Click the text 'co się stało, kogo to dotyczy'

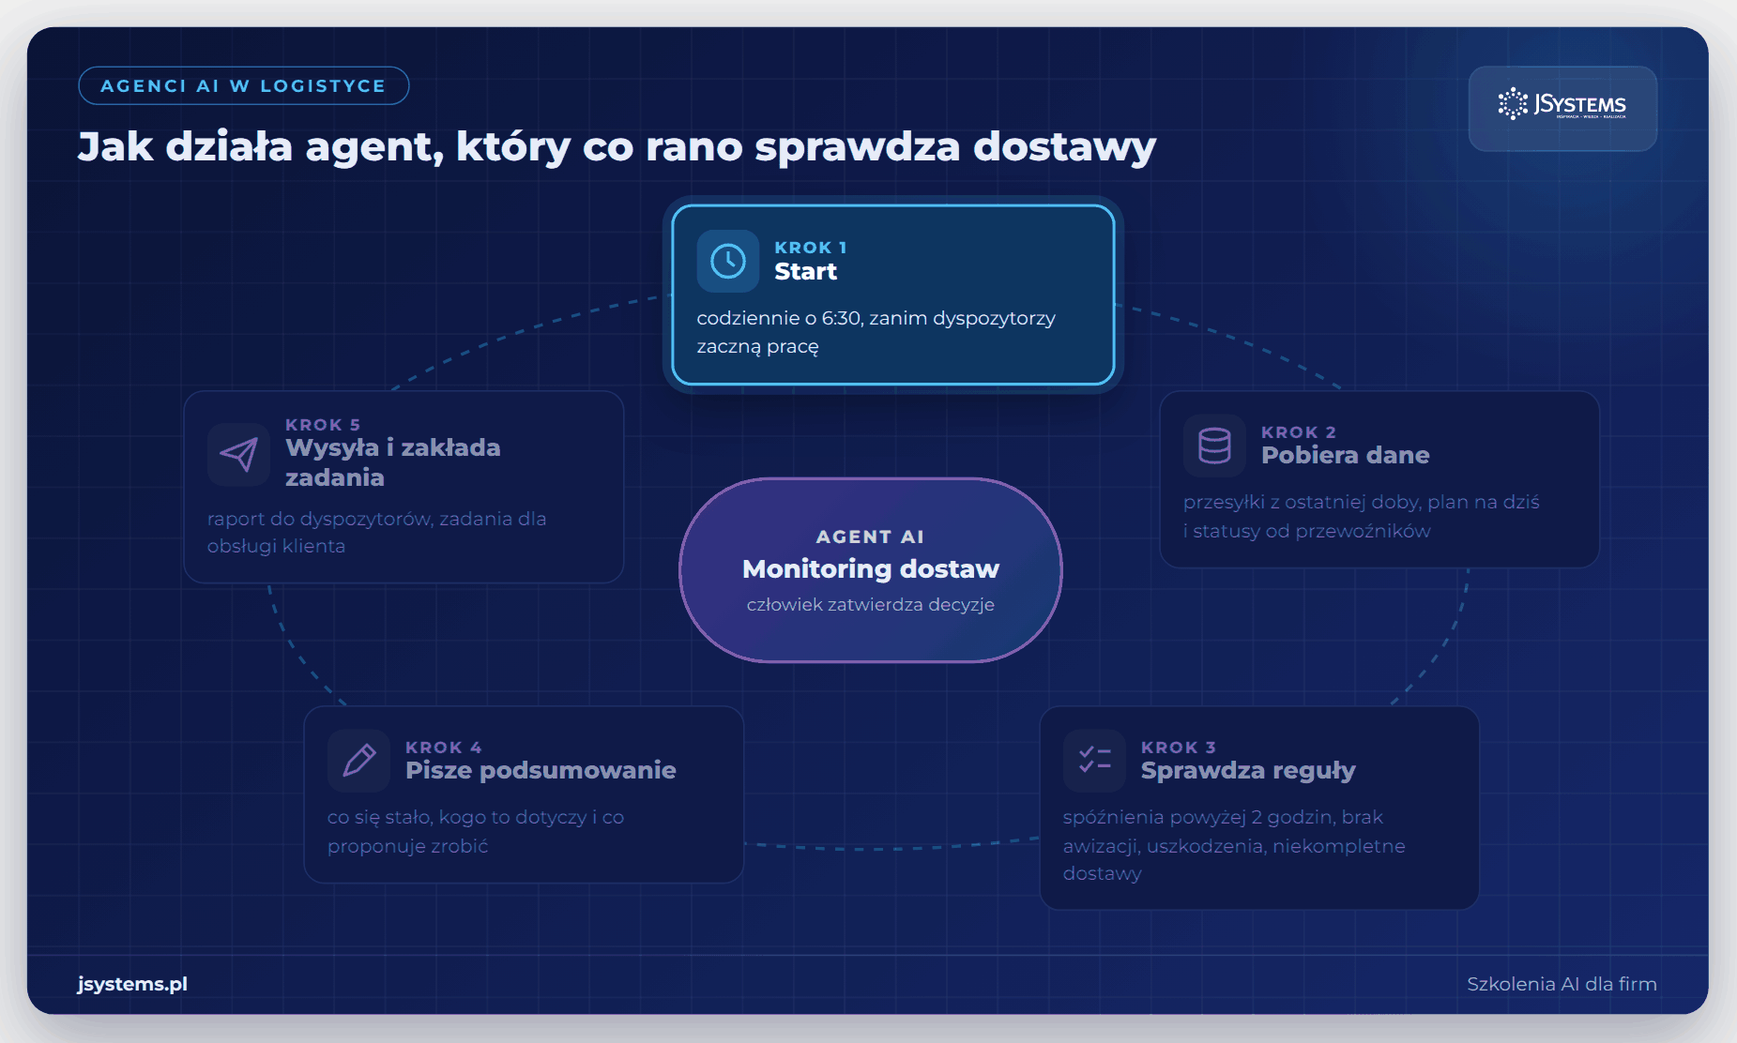(x=457, y=818)
